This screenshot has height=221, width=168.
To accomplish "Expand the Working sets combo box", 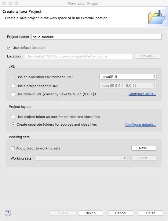I will click(82, 158).
